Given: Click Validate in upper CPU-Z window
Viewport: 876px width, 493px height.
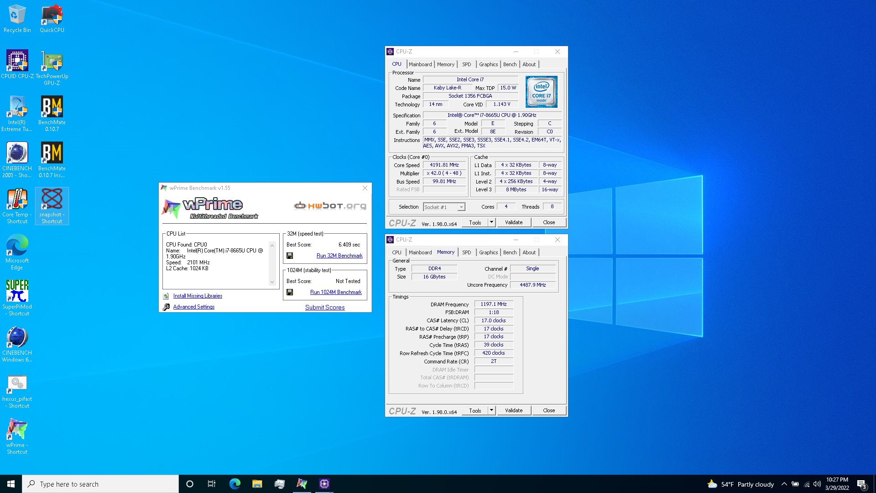Looking at the screenshot, I should coord(514,222).
